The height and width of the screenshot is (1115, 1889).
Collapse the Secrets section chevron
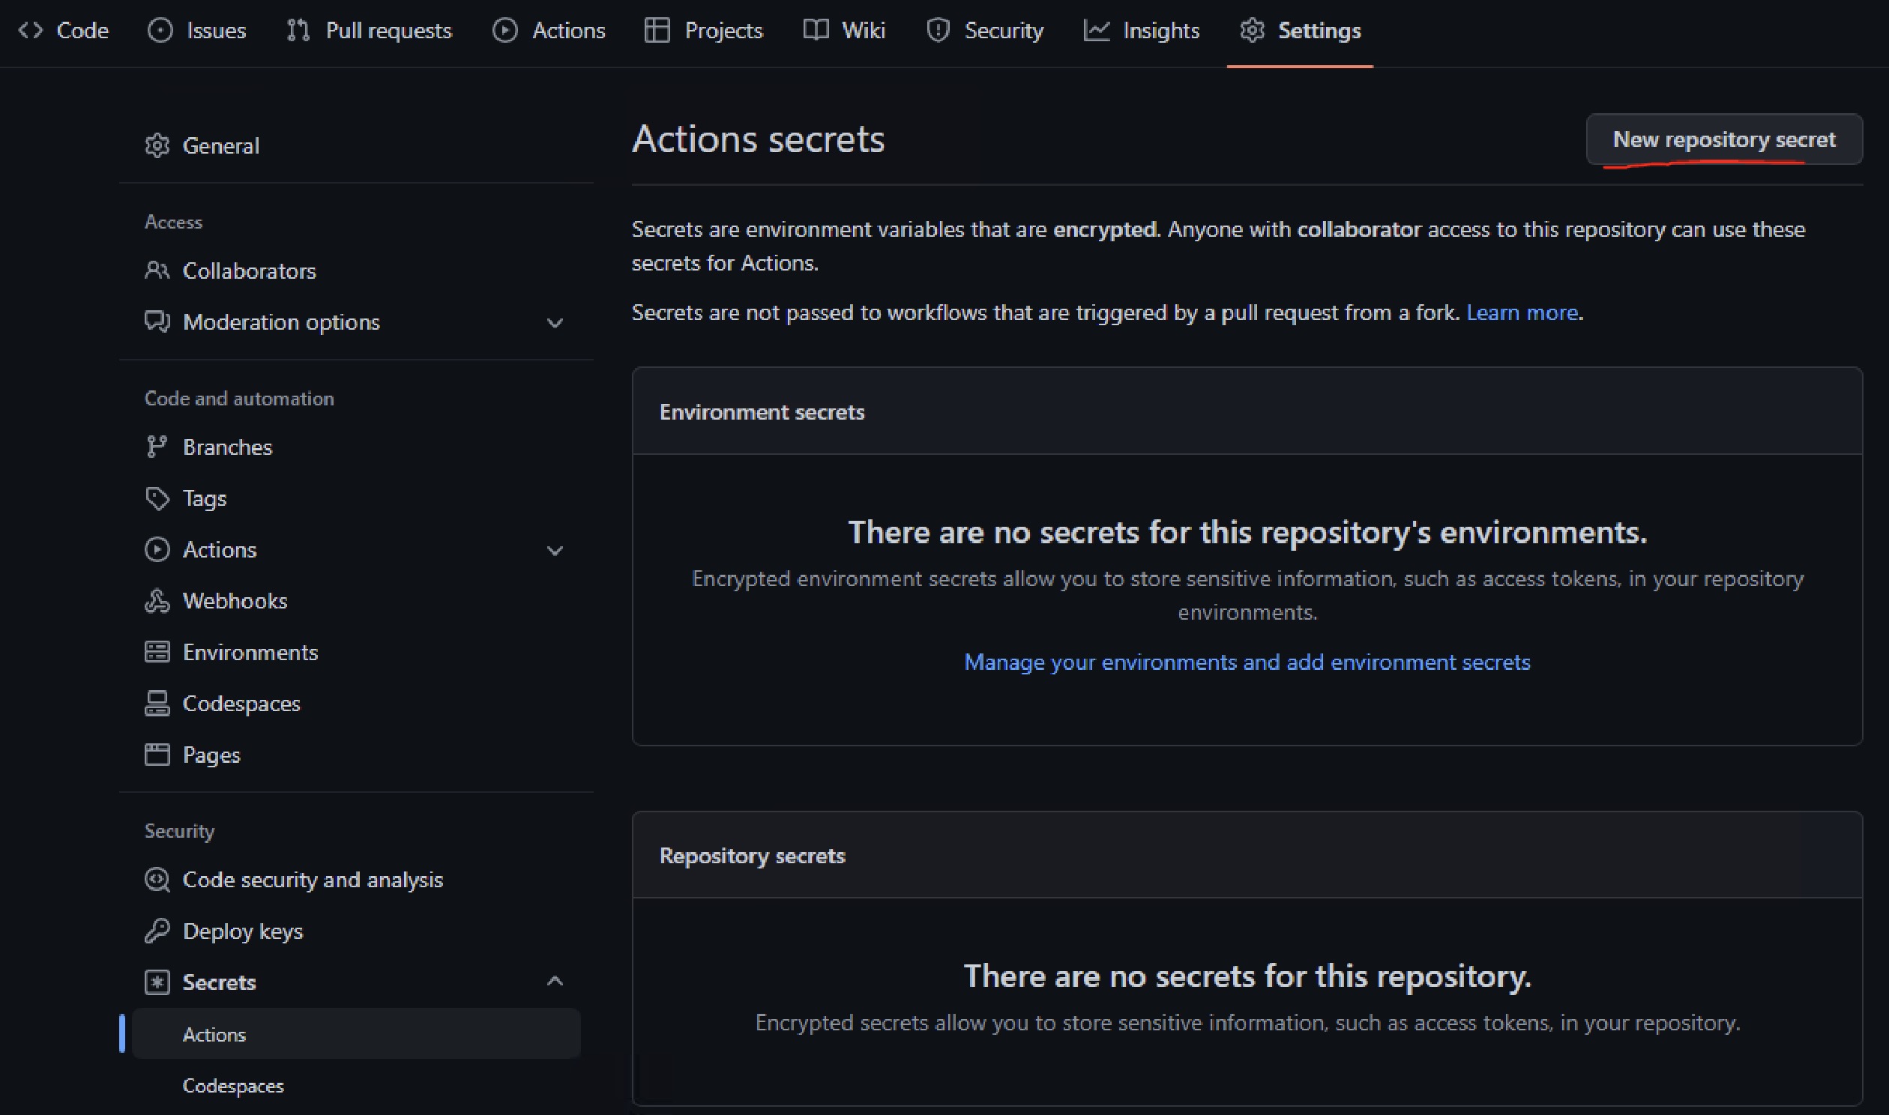pos(555,982)
